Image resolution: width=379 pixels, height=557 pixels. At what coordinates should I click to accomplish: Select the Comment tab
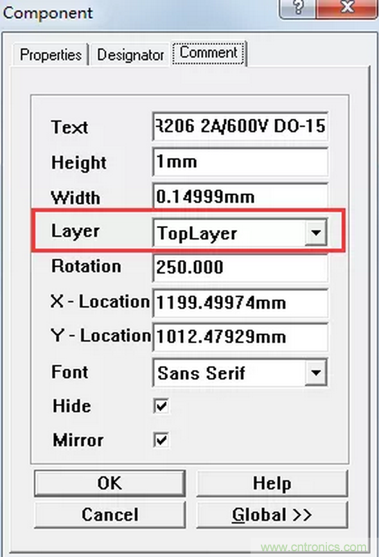209,53
